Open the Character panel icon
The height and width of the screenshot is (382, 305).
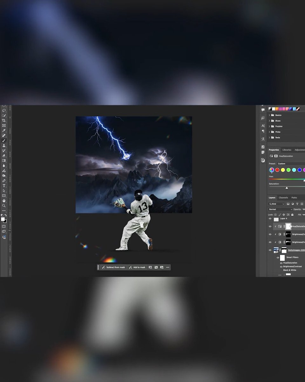pos(263,126)
